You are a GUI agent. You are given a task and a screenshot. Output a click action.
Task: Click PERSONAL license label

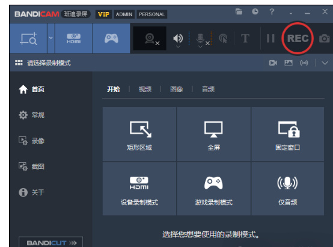(151, 14)
